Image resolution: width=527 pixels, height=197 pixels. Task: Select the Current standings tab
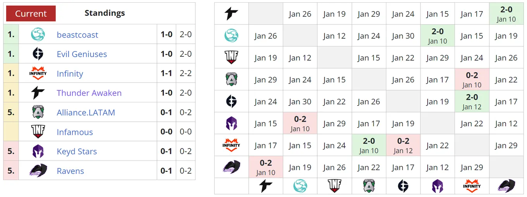pyautogui.click(x=31, y=14)
